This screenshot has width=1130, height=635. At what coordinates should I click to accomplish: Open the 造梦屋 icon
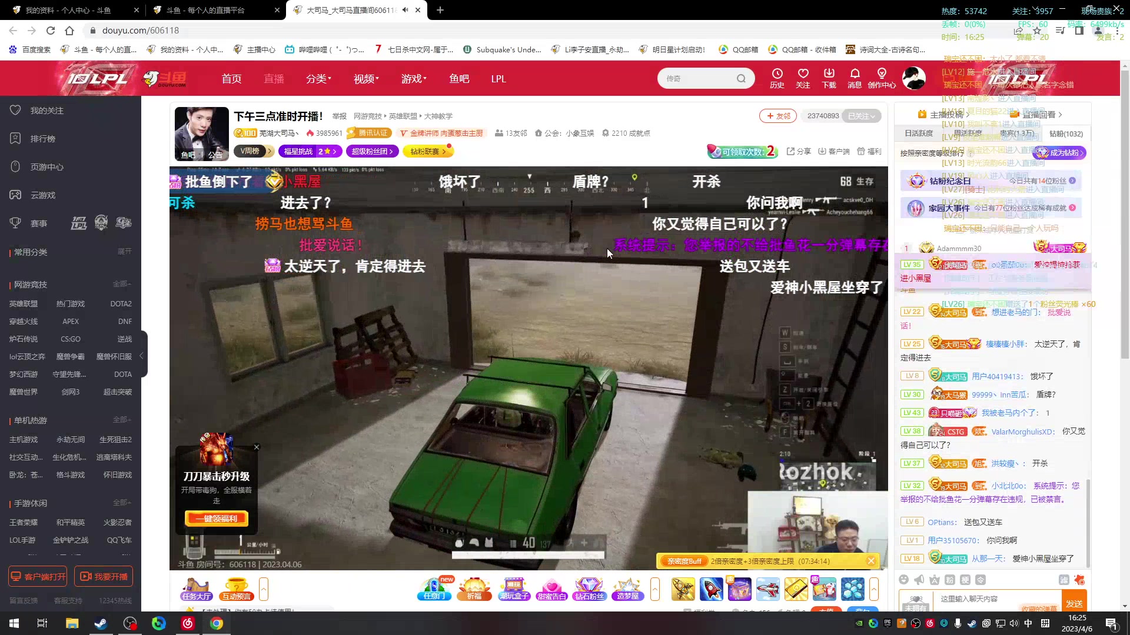click(x=628, y=589)
